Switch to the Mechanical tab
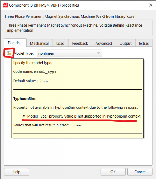The image size is (156, 179). pyautogui.click(x=39, y=43)
